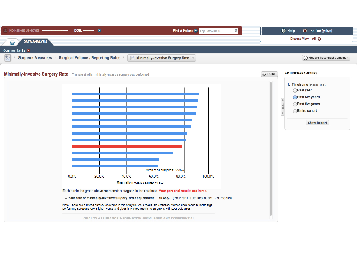
Task: Click the home icon tab
Action: click(12, 42)
